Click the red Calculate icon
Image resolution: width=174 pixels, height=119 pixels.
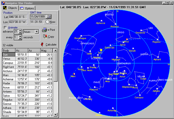click(x=42, y=44)
